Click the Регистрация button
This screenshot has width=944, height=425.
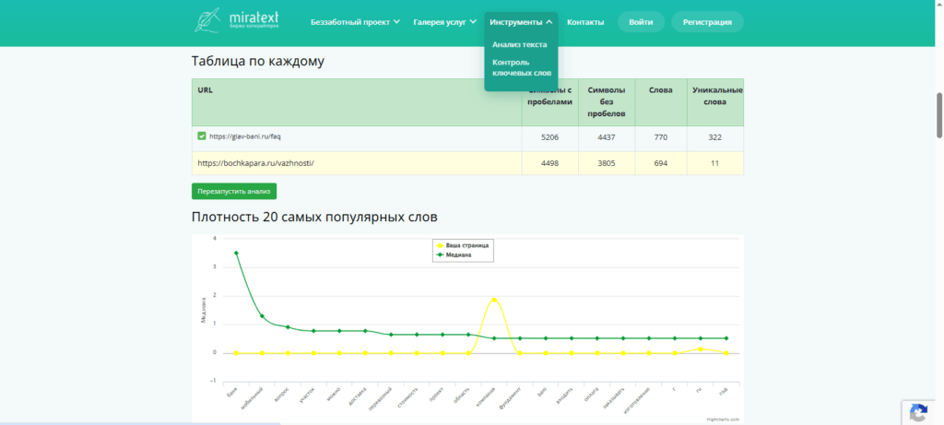tap(707, 22)
